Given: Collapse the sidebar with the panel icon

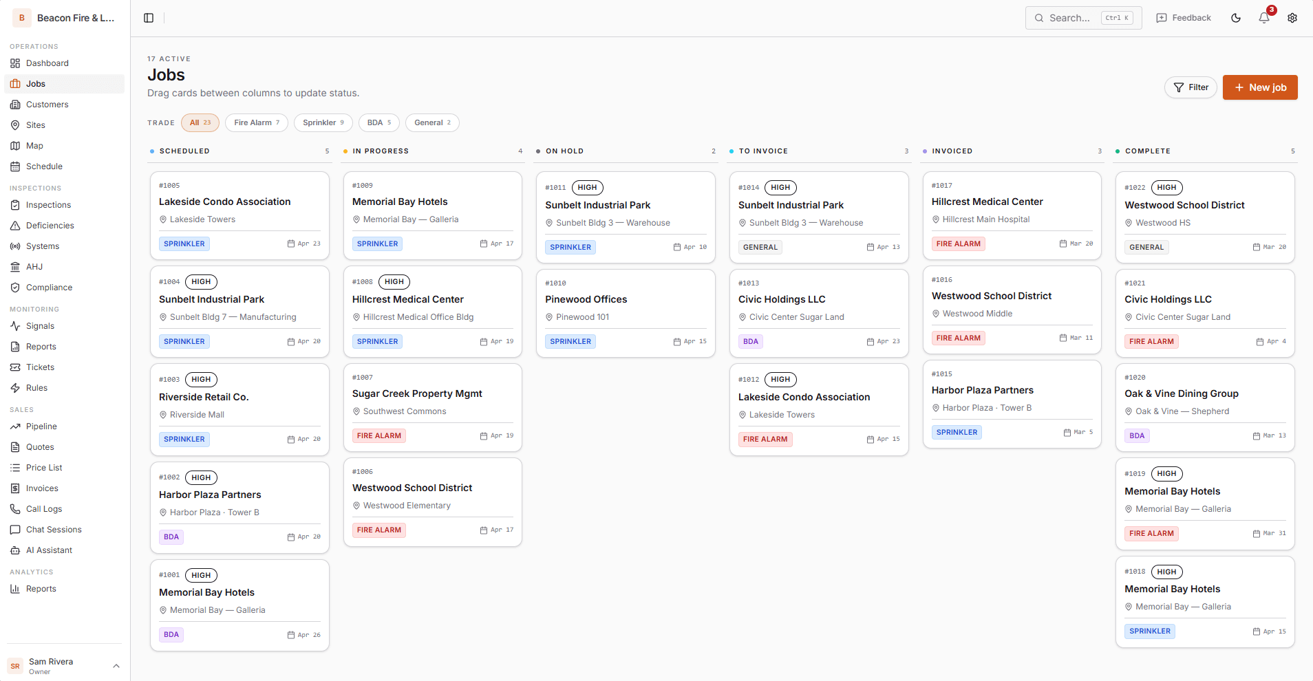Looking at the screenshot, I should tap(149, 18).
